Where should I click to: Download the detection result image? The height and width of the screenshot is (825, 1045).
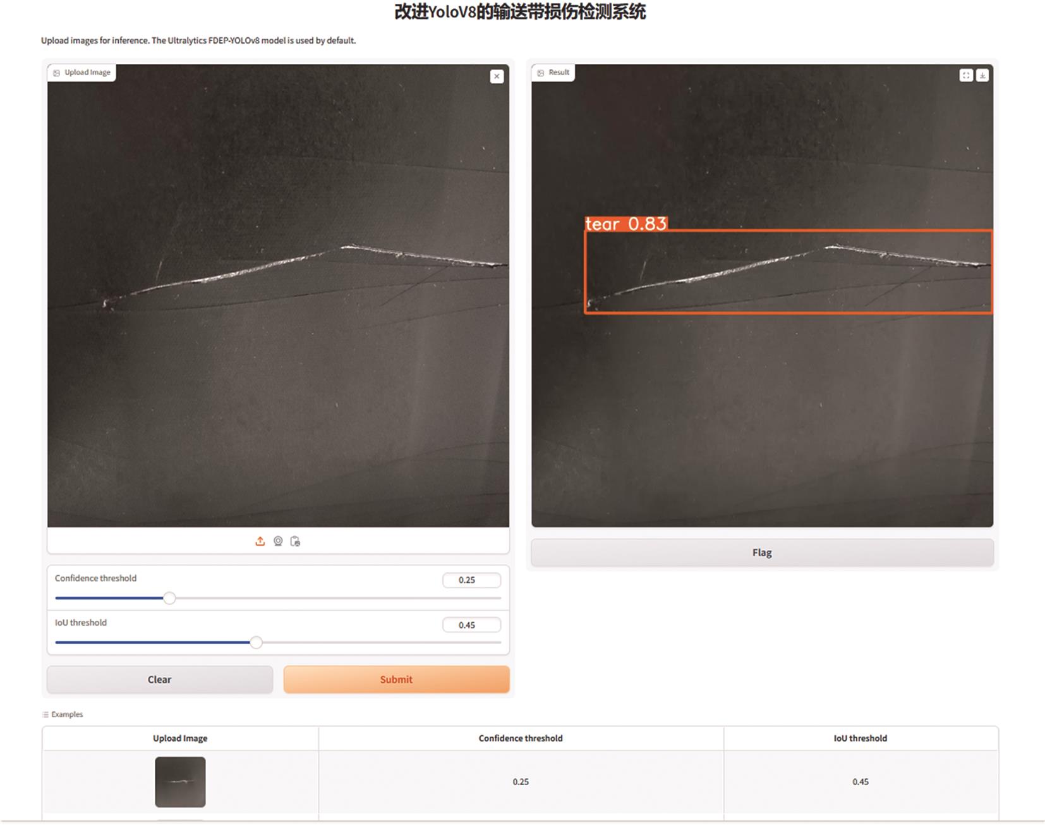tap(982, 75)
